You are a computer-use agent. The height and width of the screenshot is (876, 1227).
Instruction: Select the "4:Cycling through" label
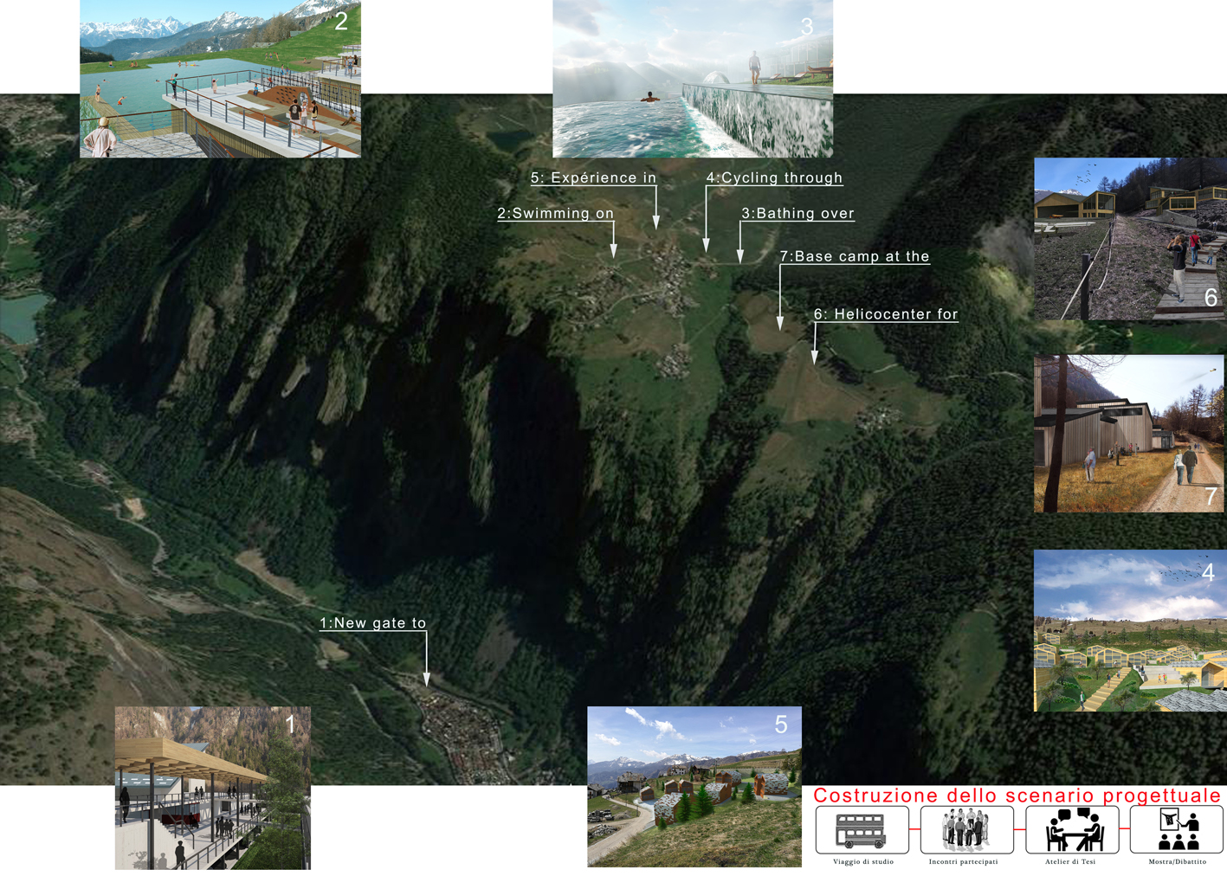[x=774, y=178]
